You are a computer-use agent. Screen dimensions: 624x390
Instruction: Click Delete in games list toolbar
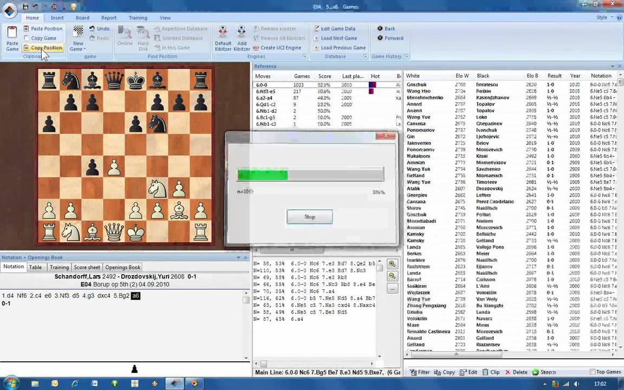[516, 373]
